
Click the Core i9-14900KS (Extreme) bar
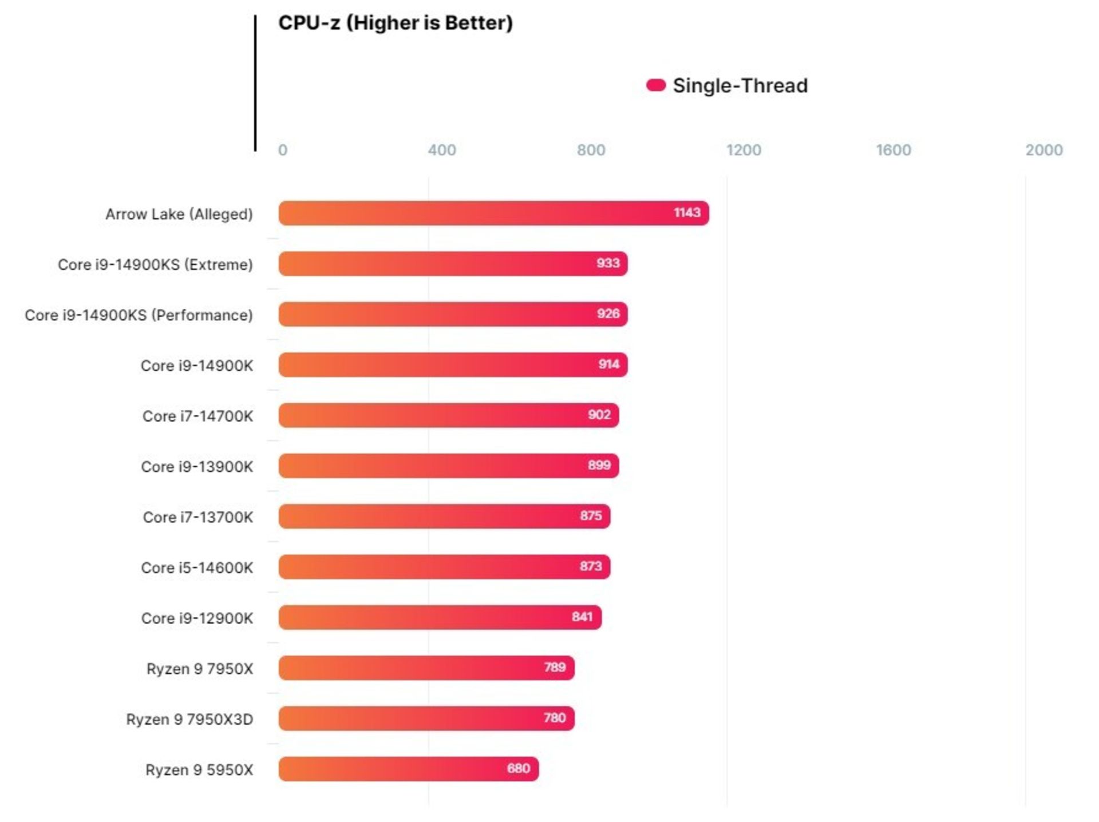tap(453, 264)
